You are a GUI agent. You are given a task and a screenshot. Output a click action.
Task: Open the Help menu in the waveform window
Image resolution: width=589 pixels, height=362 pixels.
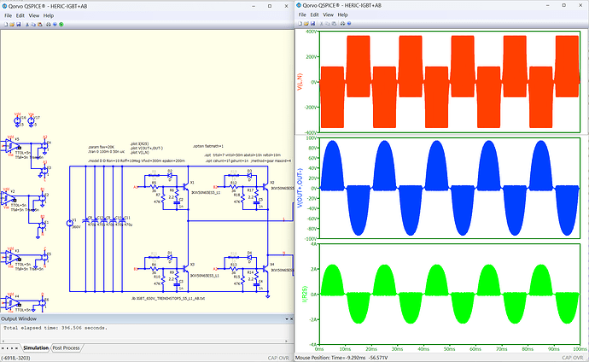click(x=342, y=15)
